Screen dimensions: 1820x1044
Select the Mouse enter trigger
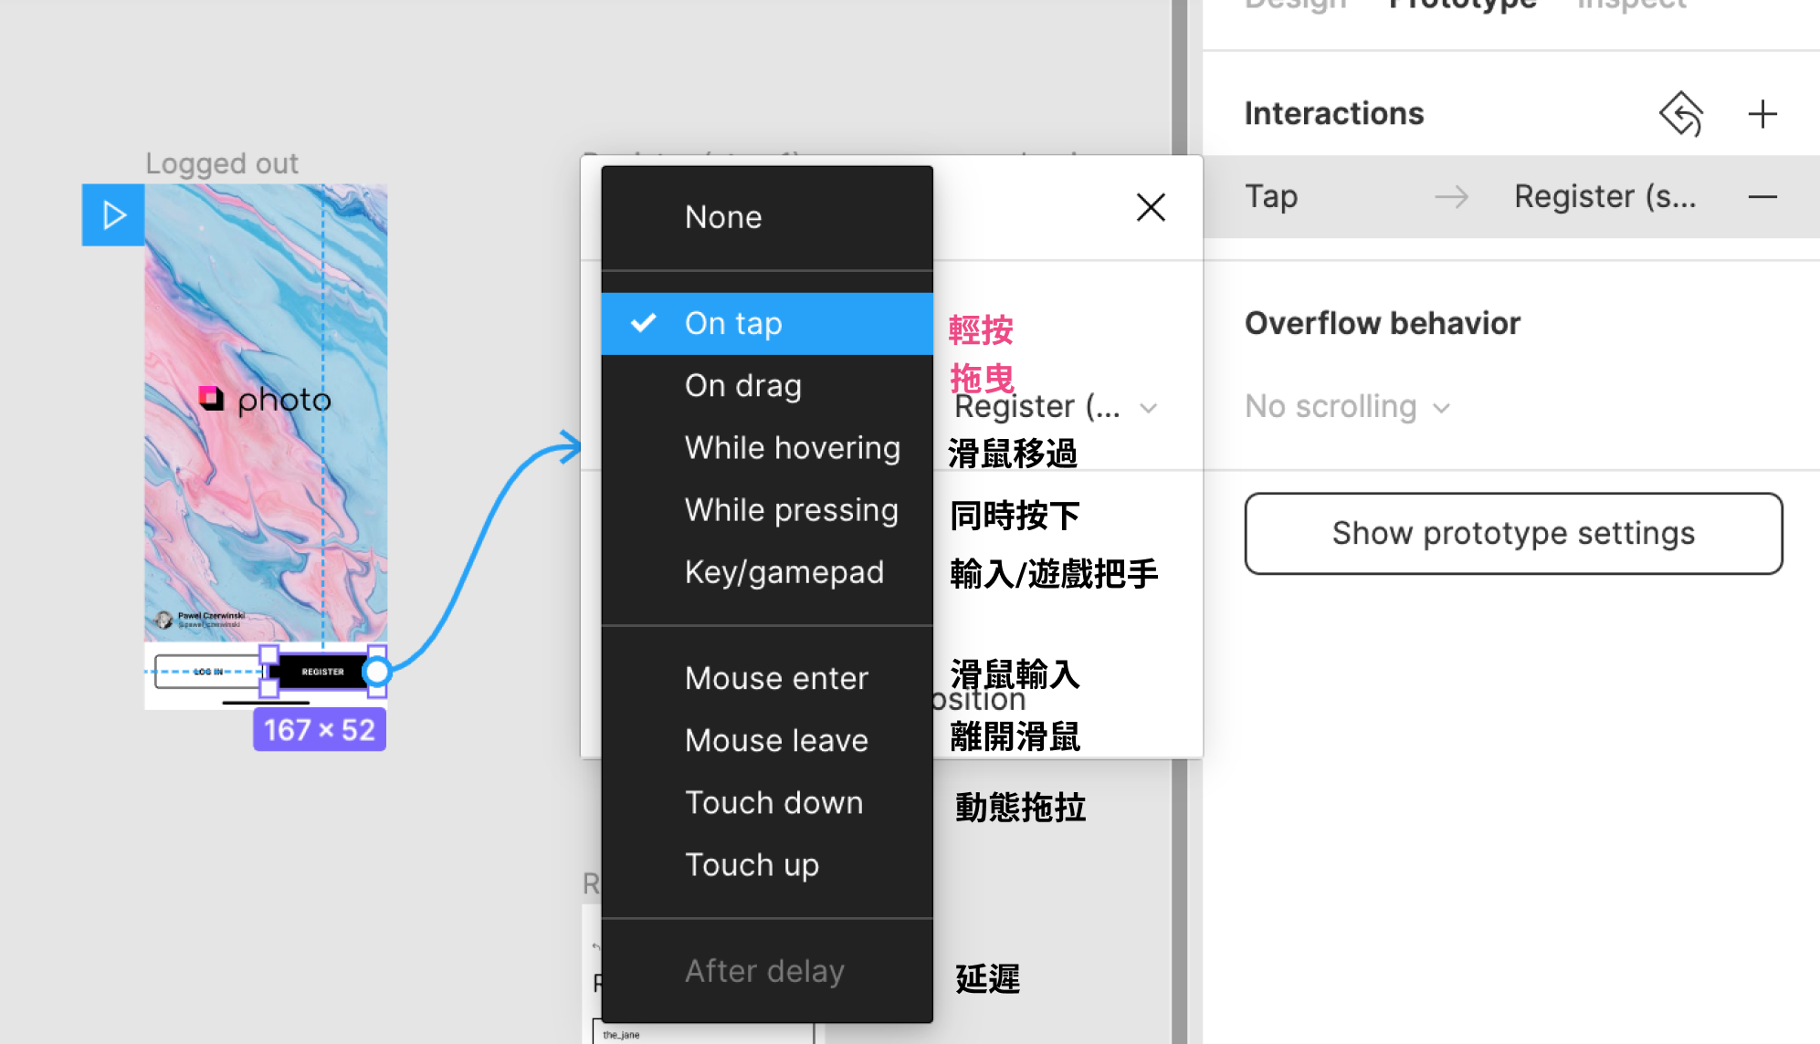click(776, 678)
